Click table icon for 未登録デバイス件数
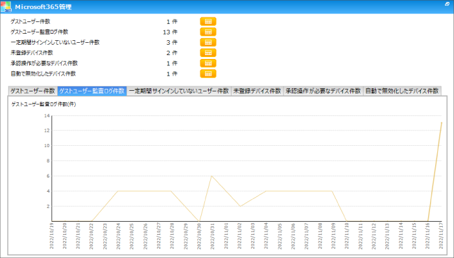 [x=208, y=53]
